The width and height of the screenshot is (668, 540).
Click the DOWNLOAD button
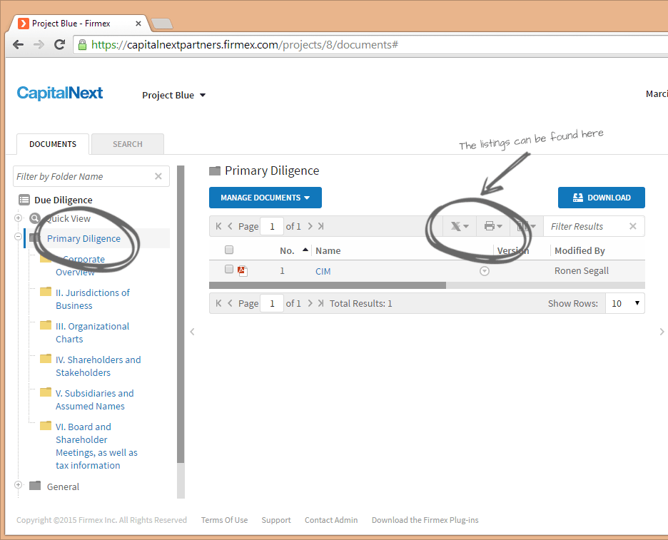click(601, 198)
